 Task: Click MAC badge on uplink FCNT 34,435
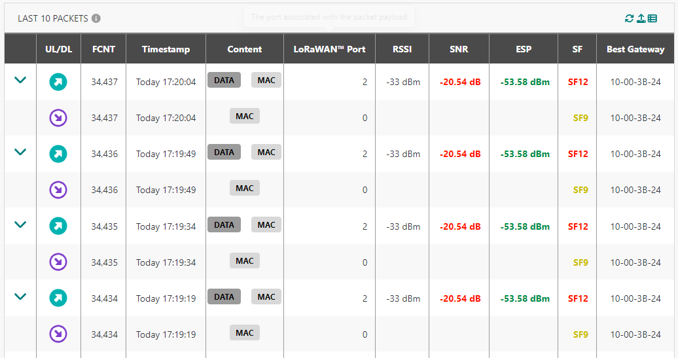pyautogui.click(x=266, y=224)
